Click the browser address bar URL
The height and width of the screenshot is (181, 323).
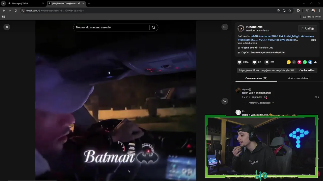55,11
